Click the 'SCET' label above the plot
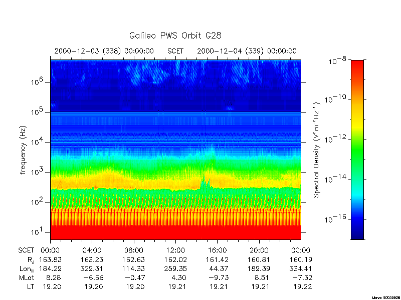 click(175, 51)
